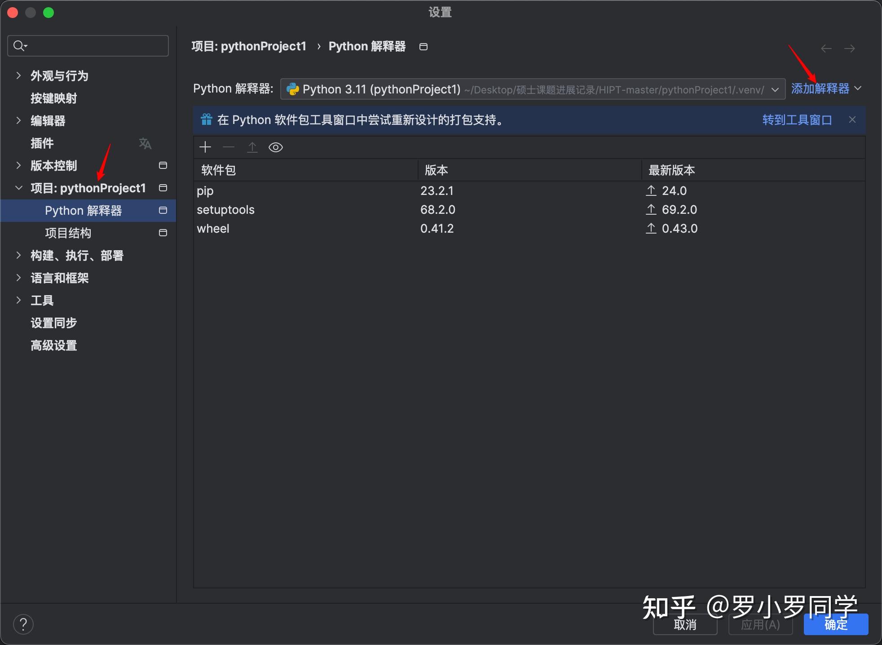Open help with the question mark icon
This screenshot has width=882, height=645.
point(23,624)
